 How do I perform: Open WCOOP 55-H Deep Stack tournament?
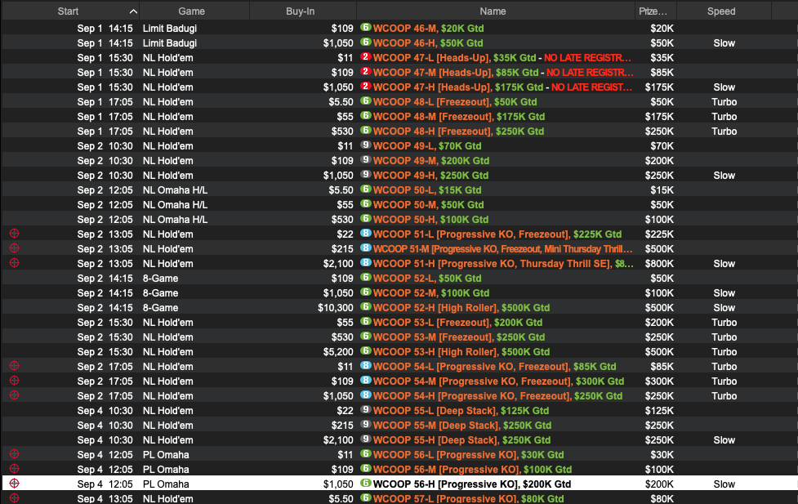click(x=461, y=440)
